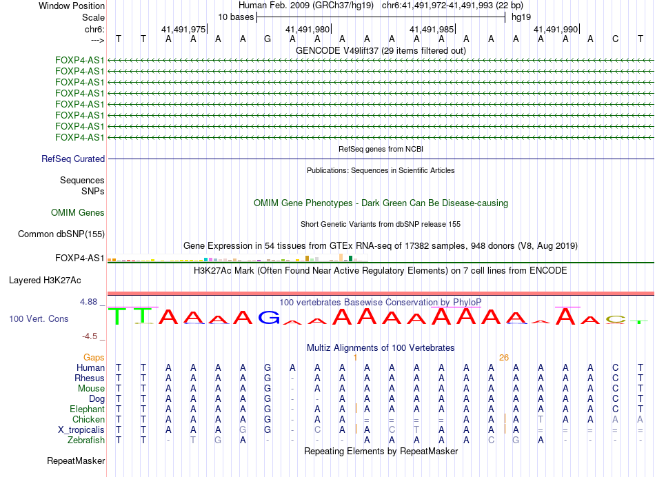Click the 4.88 upper PhyloP scale value

88,301
